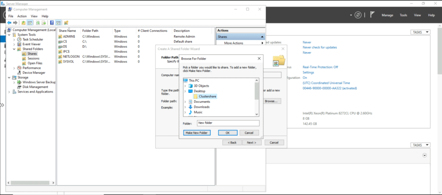Screen dimensions: 442x195
Task: Click the Export List toolbar icon
Action: (44, 22)
